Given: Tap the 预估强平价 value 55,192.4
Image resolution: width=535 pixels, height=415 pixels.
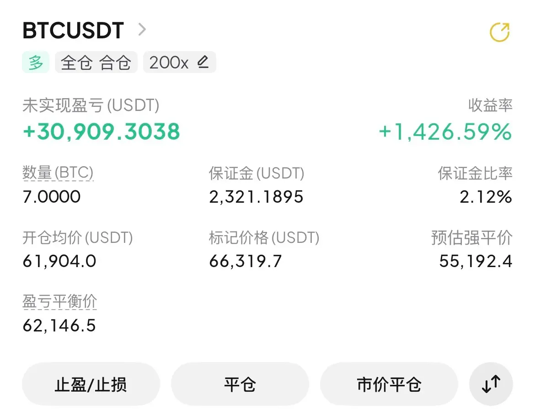Looking at the screenshot, I should click(476, 261).
